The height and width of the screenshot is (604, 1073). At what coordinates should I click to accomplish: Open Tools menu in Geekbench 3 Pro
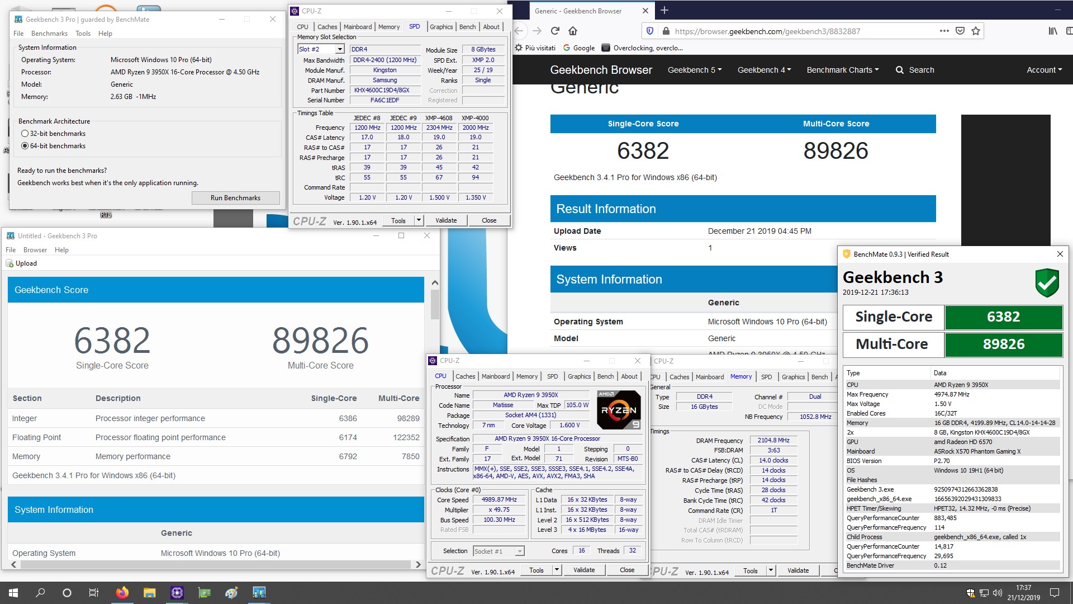tap(83, 34)
